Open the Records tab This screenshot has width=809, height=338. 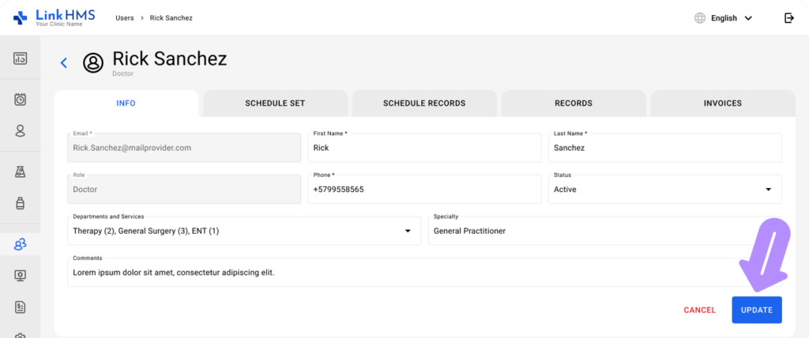pos(574,103)
